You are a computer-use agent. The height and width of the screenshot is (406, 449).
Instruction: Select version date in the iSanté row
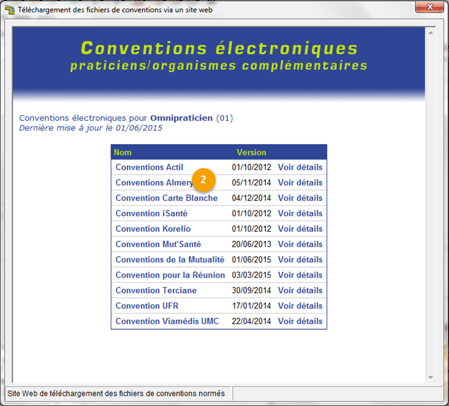(x=252, y=214)
